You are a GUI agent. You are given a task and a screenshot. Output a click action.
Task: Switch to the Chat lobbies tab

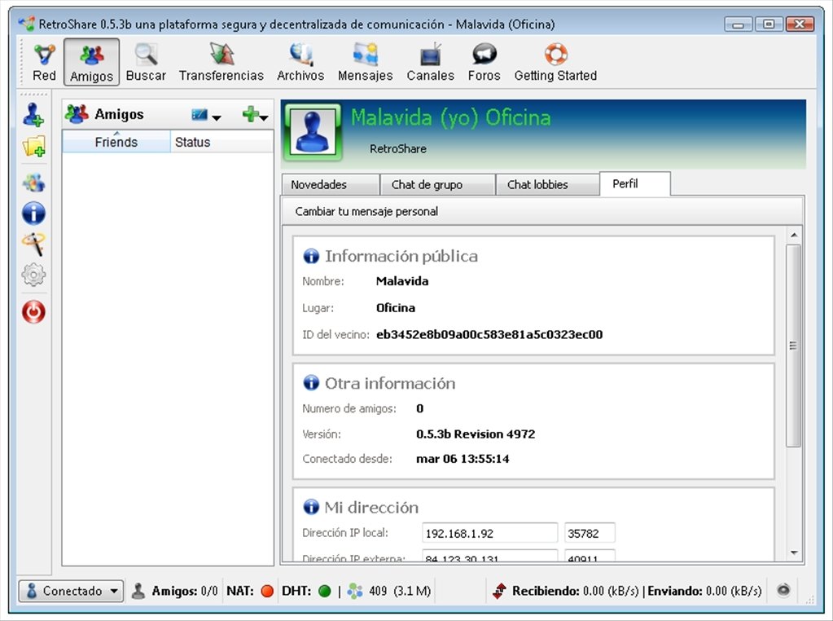(548, 184)
